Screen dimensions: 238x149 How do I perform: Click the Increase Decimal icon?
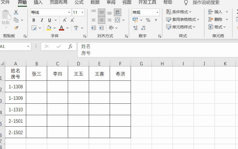pos(135,28)
